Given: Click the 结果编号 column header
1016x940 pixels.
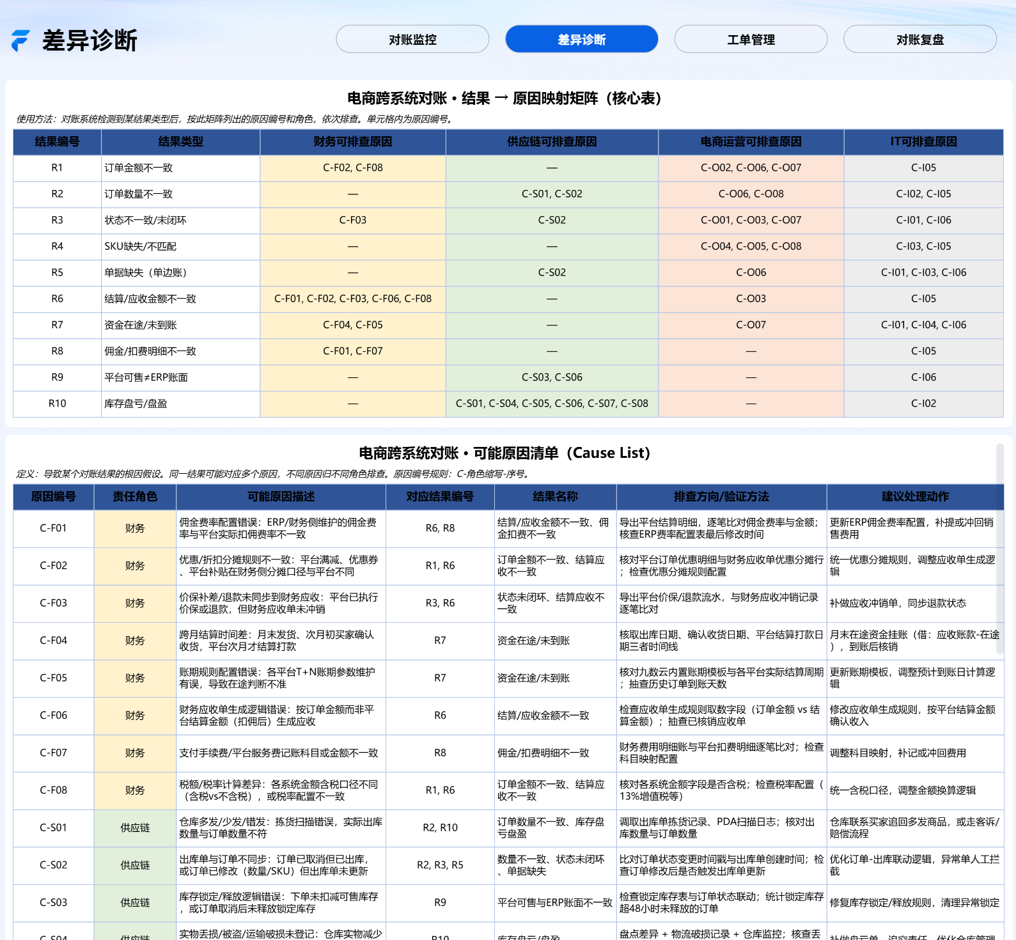Looking at the screenshot, I should (57, 142).
